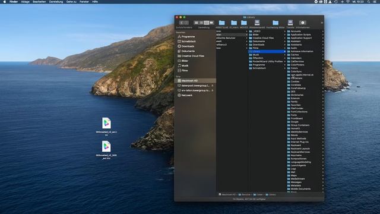Select the Colors folder
Screen dimensions: 380x214
[x=305, y=68]
